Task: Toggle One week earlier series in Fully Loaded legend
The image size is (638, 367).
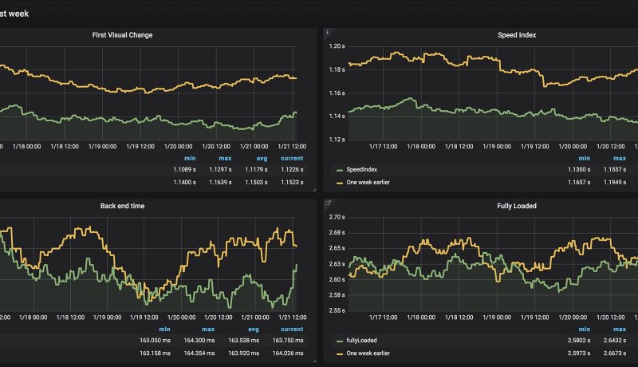Action: [368, 353]
